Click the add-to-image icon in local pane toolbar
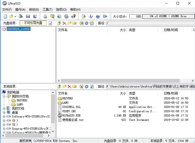This screenshot has width=195, height=143. 82,87
